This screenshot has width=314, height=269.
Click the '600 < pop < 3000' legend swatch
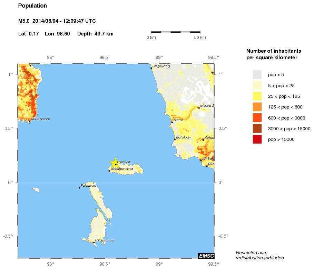pos(257,118)
